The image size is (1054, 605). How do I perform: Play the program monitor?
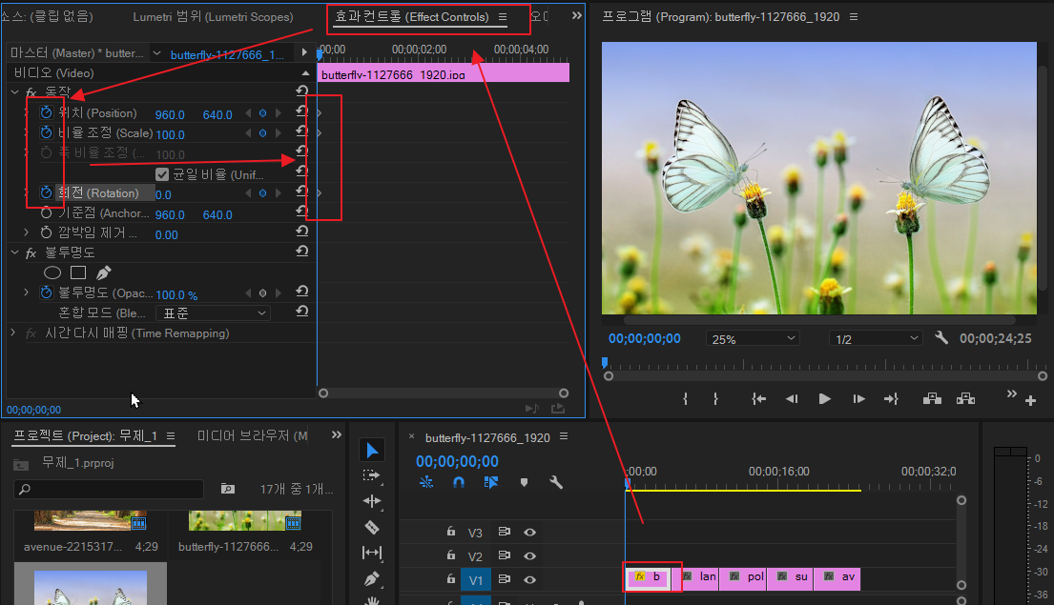point(825,399)
